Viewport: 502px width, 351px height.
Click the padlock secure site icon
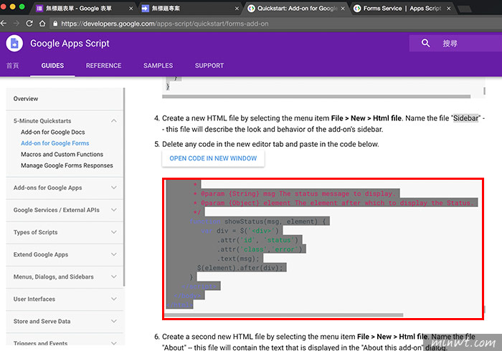(x=55, y=24)
